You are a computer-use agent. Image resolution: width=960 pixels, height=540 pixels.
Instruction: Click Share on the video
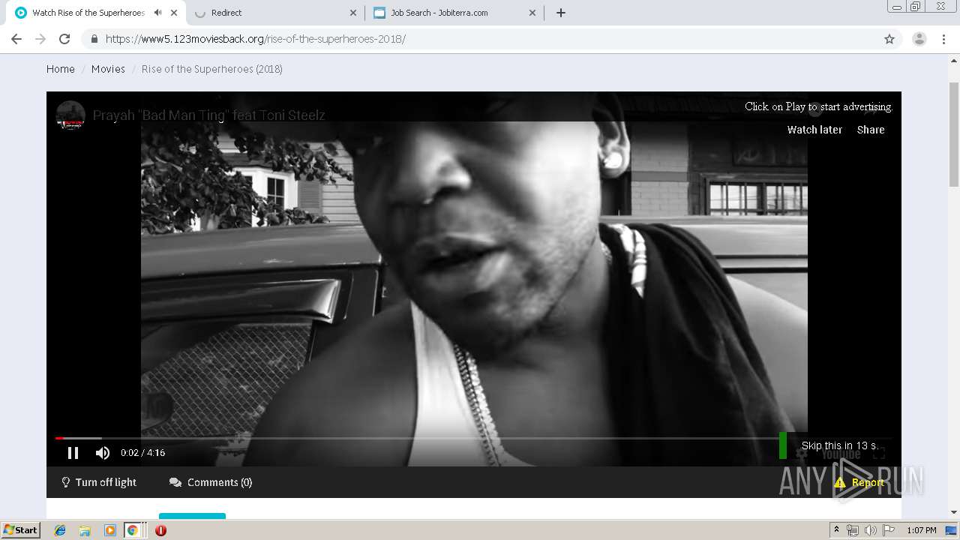click(x=871, y=130)
